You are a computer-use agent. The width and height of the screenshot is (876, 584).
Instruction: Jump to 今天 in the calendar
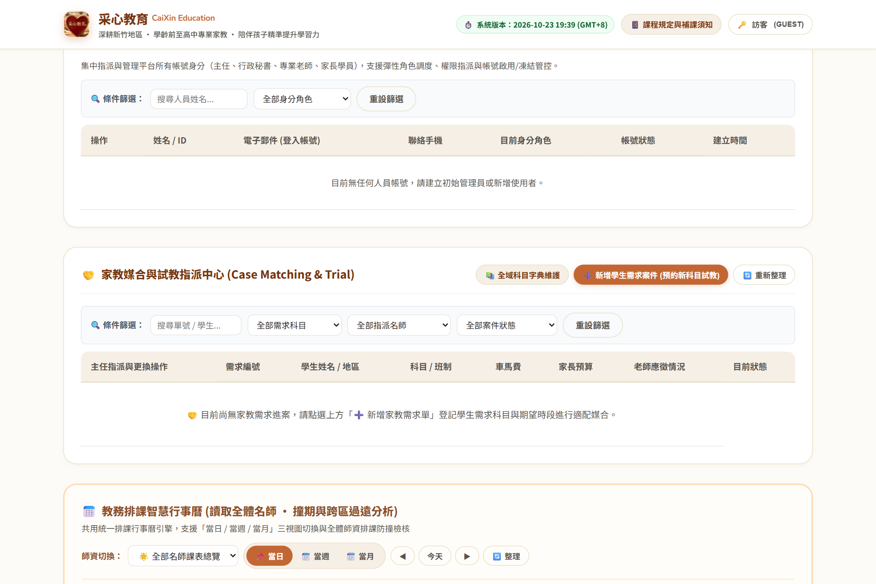435,556
